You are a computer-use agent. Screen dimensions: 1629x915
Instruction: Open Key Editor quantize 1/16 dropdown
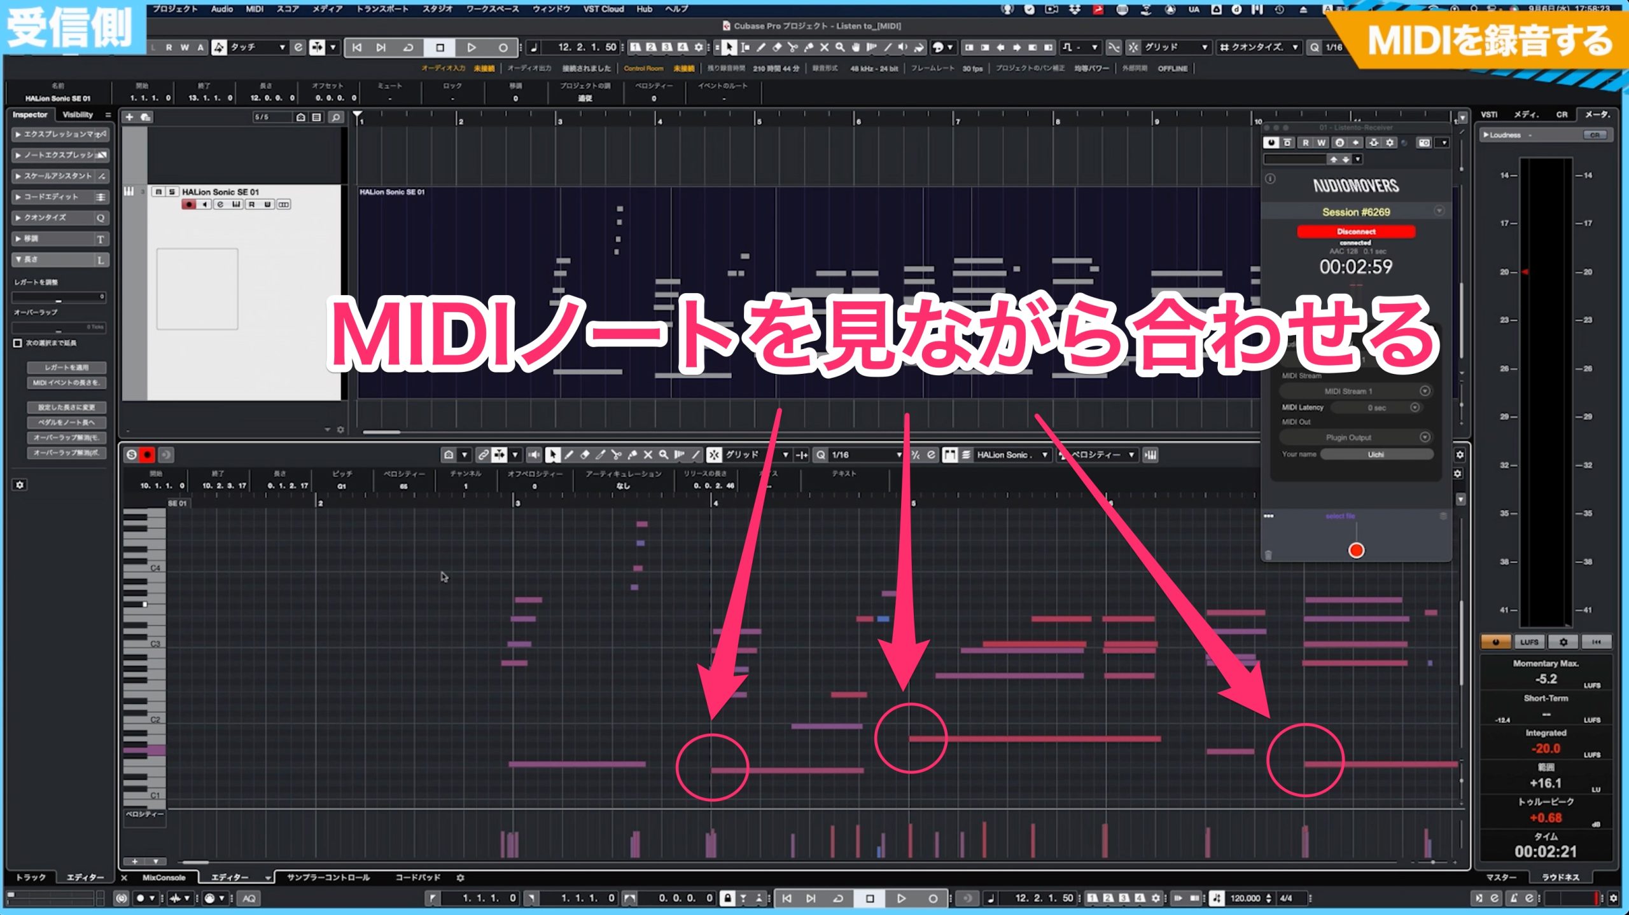[x=866, y=455]
